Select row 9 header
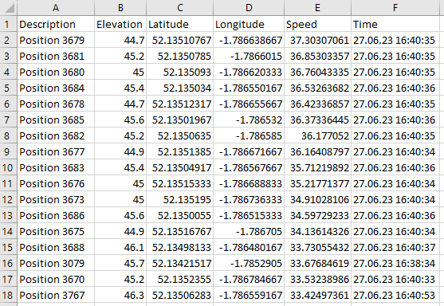 click(9, 151)
